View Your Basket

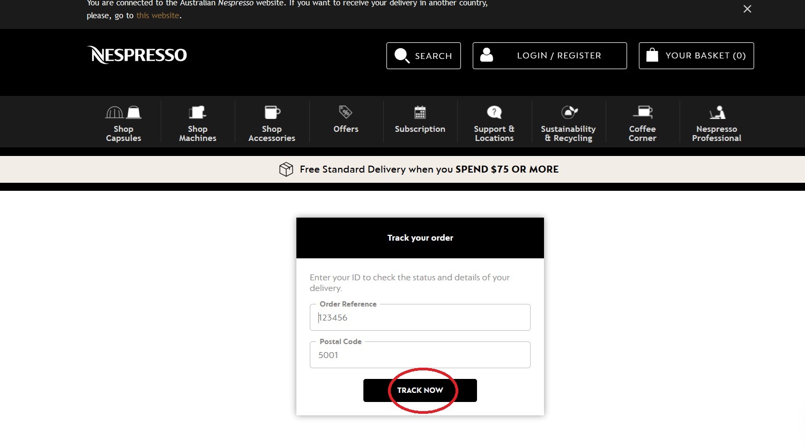(x=696, y=56)
